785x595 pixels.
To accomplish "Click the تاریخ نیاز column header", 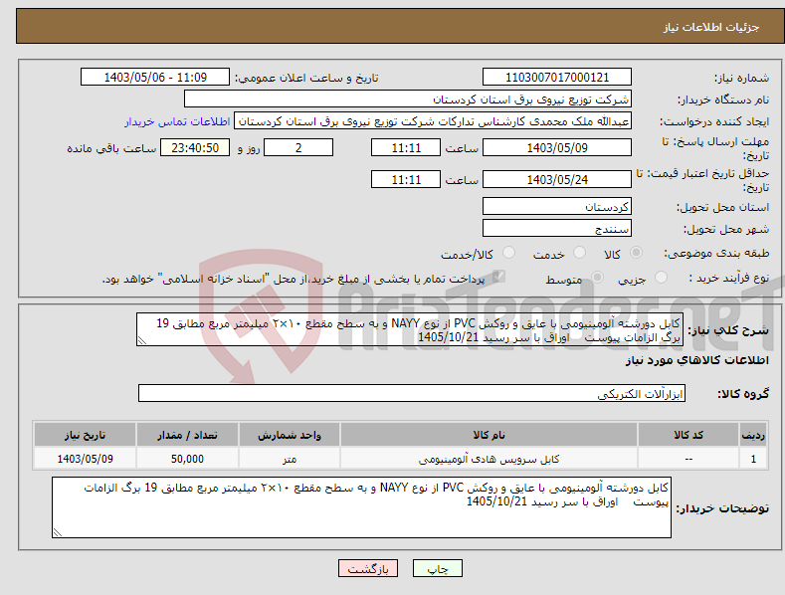I will click(x=86, y=435).
